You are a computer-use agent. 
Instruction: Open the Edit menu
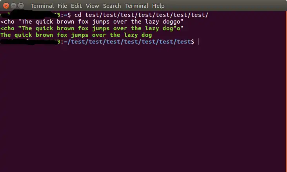click(76, 6)
